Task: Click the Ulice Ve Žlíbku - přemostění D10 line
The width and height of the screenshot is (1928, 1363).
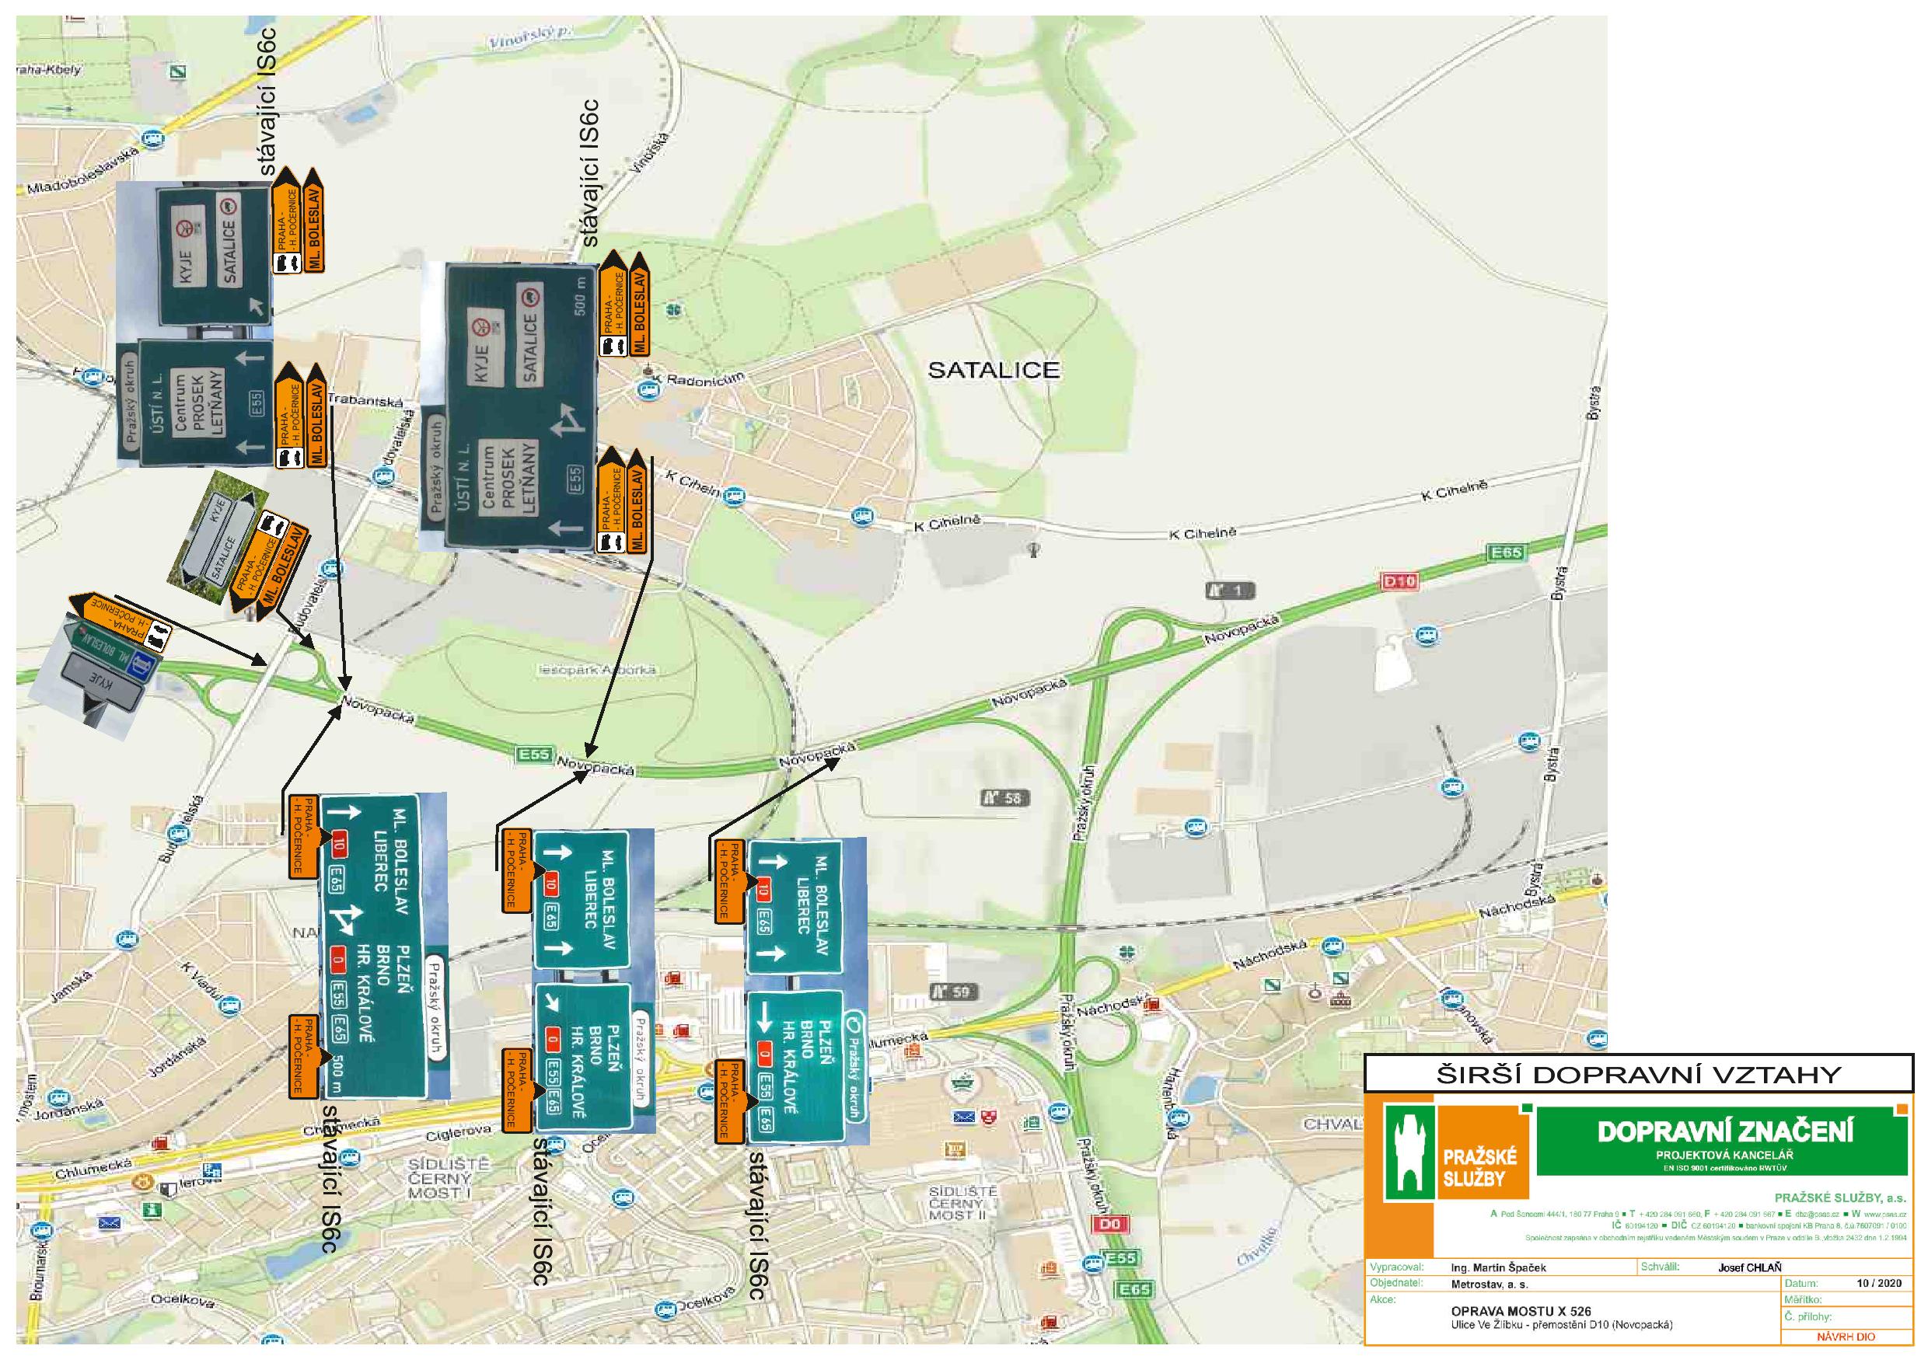Action: (x=1562, y=1325)
